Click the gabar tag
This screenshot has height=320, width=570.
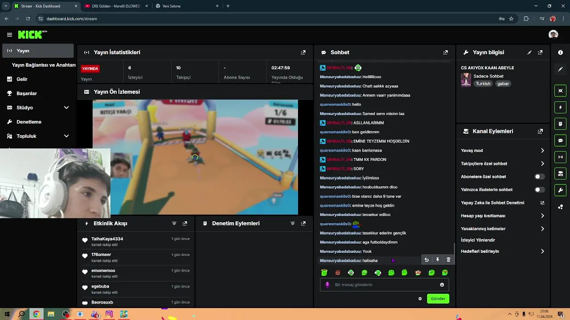coord(503,84)
